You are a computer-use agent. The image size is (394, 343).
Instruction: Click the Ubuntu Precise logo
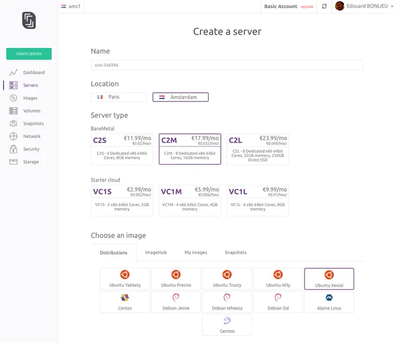click(x=176, y=275)
